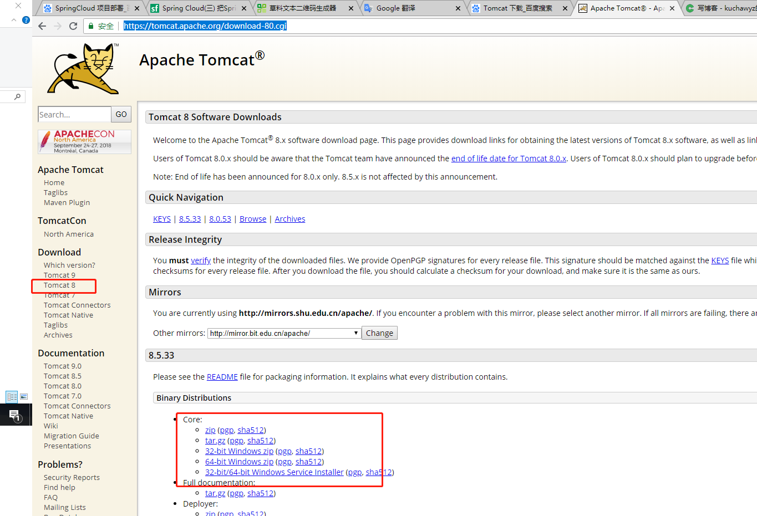Click the magnifier search icon in left panel
The width and height of the screenshot is (757, 516).
(x=18, y=96)
